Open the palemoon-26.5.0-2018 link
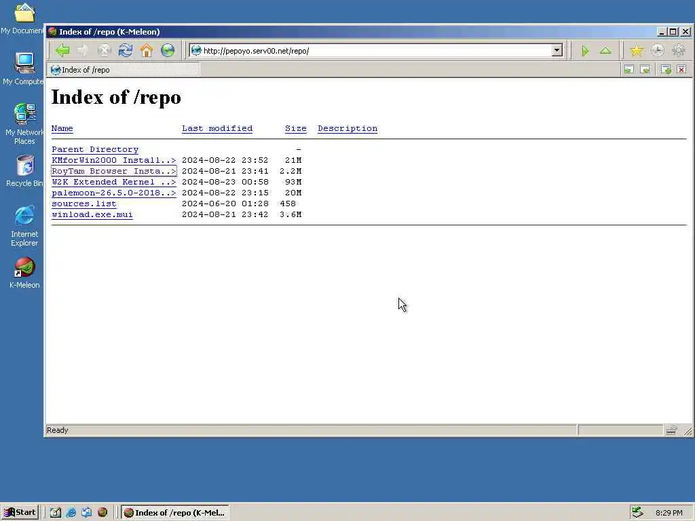 pyautogui.click(x=114, y=193)
